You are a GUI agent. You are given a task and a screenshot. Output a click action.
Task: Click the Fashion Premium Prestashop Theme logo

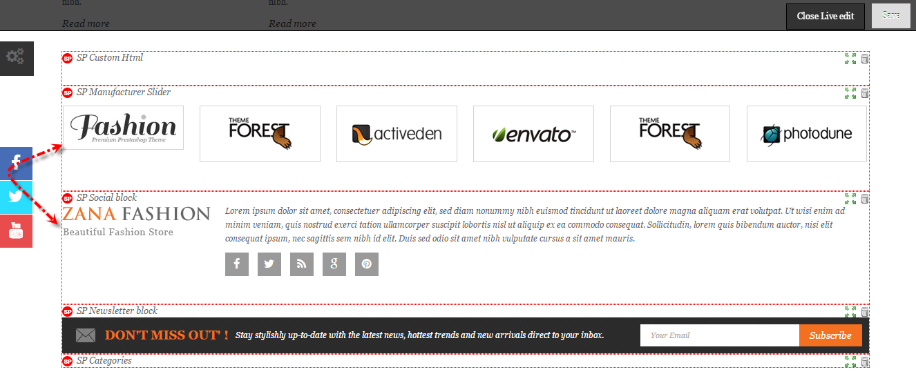(123, 128)
